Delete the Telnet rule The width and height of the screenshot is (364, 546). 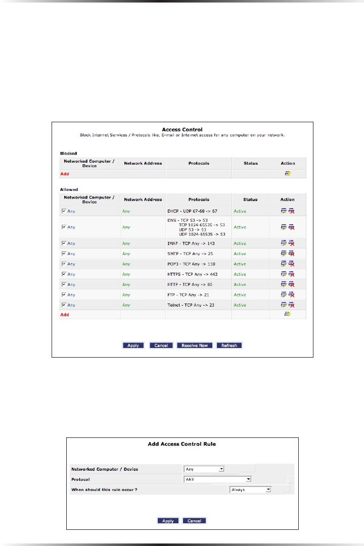click(x=292, y=305)
